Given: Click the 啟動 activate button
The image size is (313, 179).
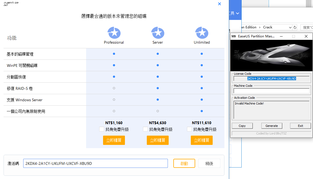Looking at the screenshot, I should pos(184,163).
